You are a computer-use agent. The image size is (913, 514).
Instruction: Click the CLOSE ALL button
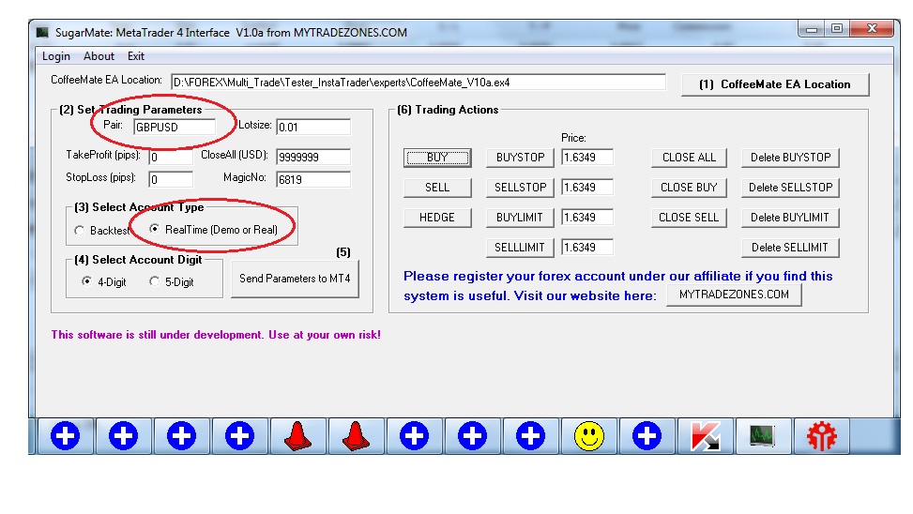coord(689,158)
